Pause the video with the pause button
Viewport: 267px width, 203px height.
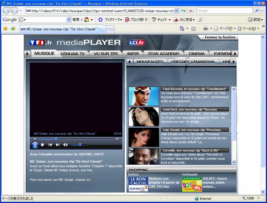click(x=35, y=145)
